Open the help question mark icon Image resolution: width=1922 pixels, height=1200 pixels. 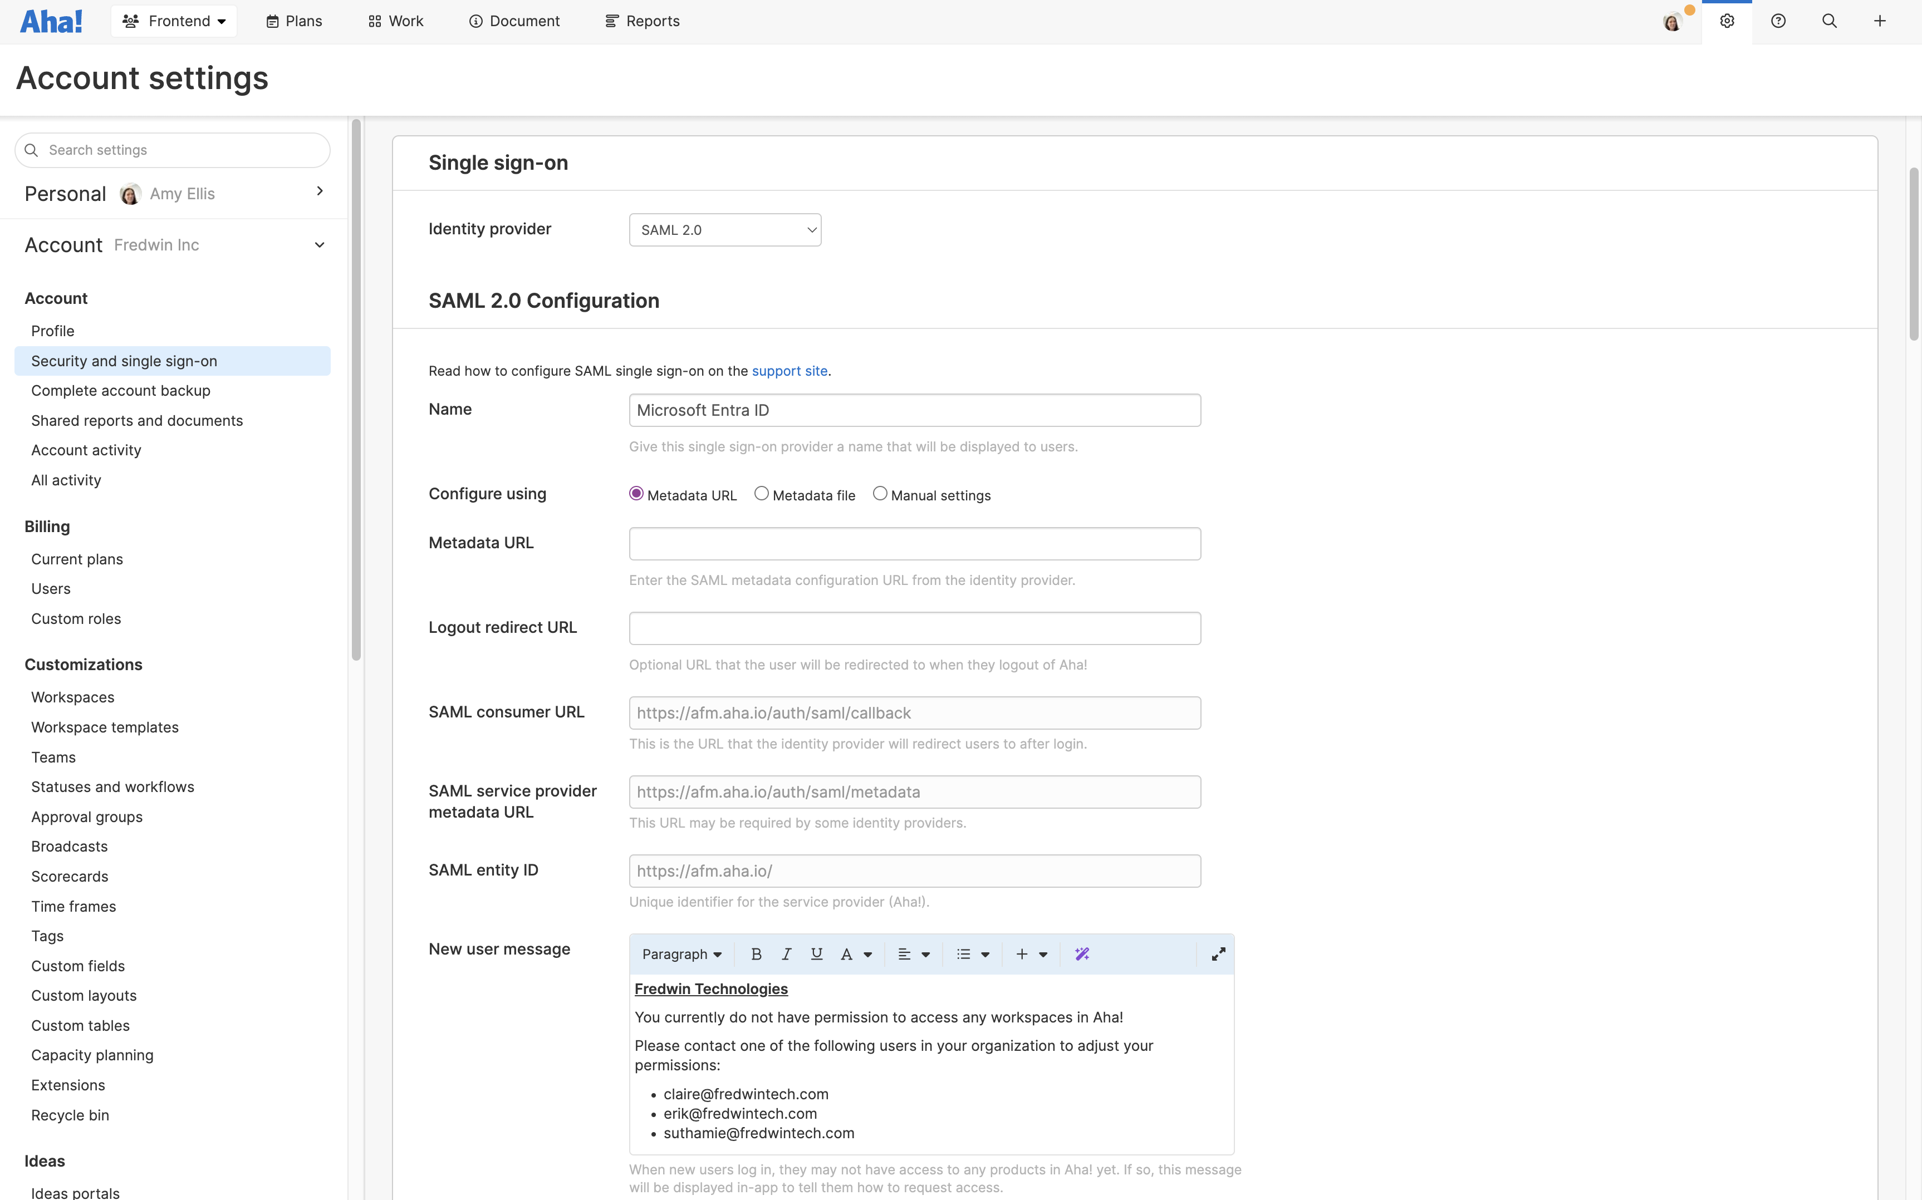tap(1778, 21)
